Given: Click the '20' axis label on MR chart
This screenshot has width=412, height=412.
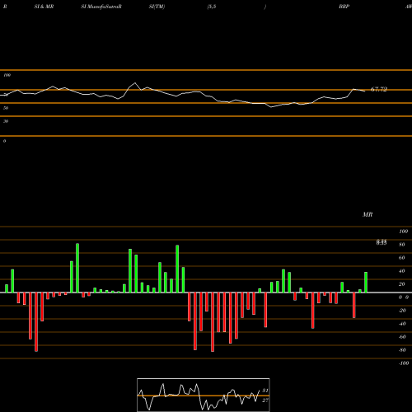Looking at the screenshot, I should (x=402, y=284).
